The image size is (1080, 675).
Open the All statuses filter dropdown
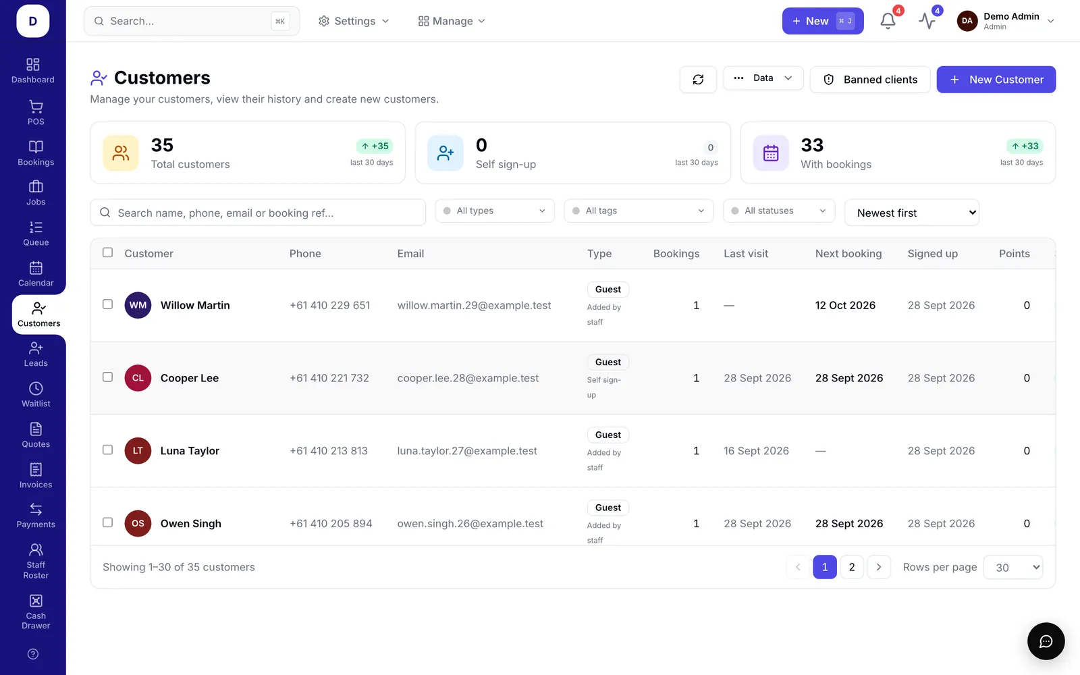(x=779, y=211)
